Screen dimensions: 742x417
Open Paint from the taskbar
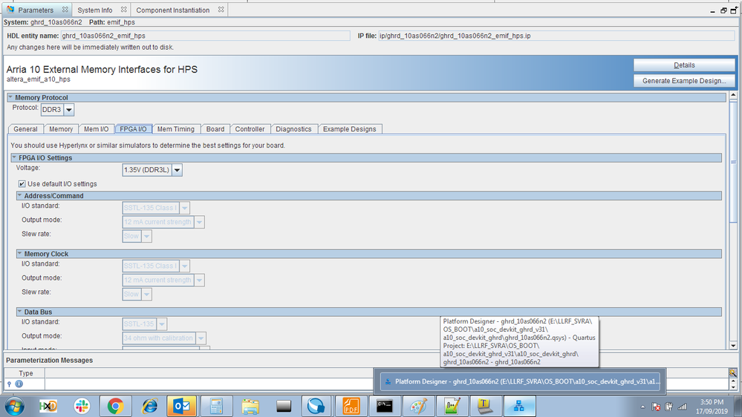click(418, 406)
